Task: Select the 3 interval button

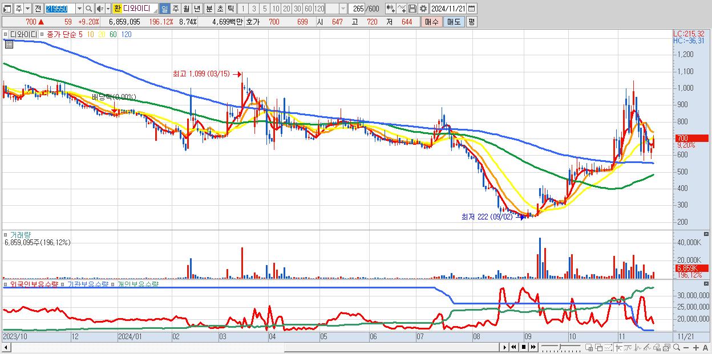Action: [x=254, y=9]
